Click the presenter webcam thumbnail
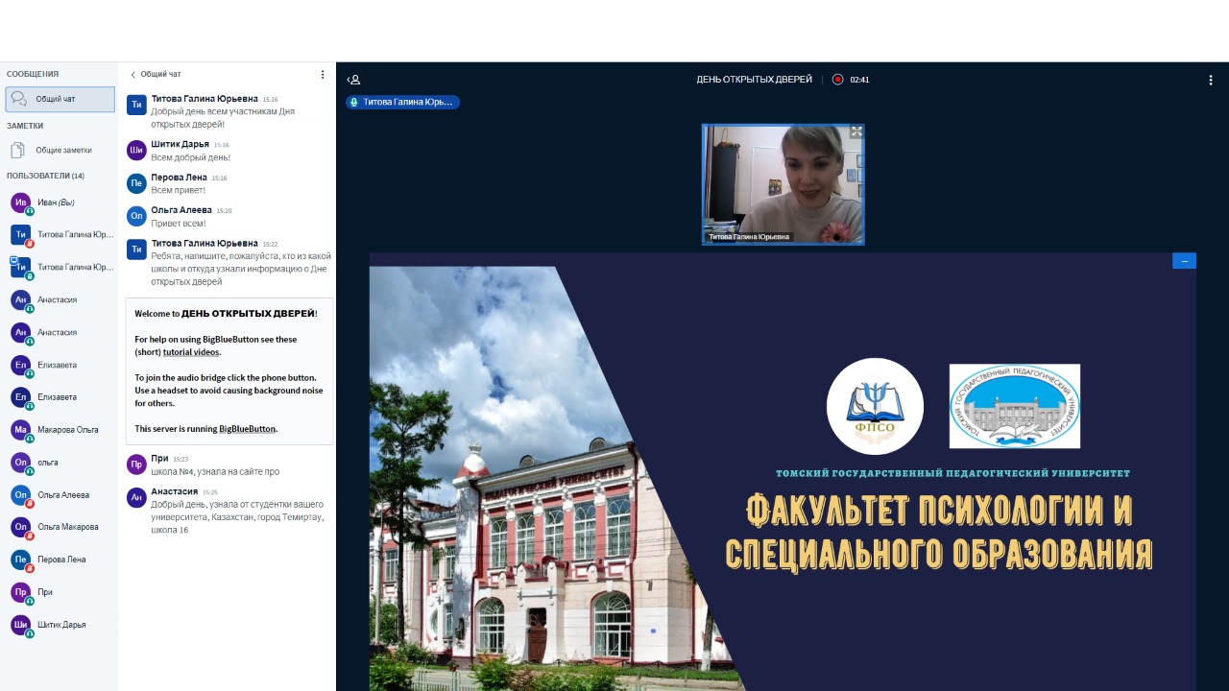Viewport: 1229px width, 691px height. point(783,182)
